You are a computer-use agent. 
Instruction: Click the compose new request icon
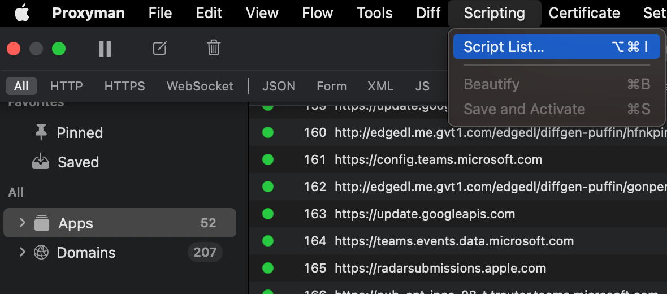[160, 48]
